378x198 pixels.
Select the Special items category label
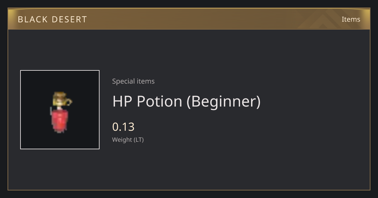coord(133,81)
